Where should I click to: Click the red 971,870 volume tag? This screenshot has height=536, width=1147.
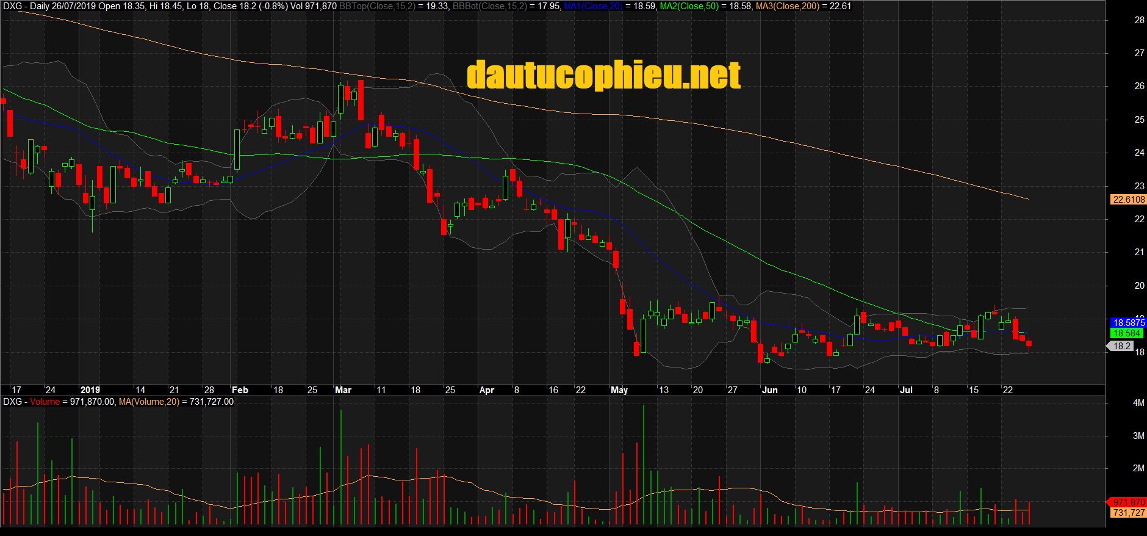tap(1128, 502)
